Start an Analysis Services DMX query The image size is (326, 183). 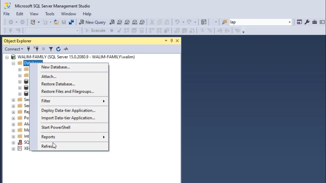tap(127, 22)
